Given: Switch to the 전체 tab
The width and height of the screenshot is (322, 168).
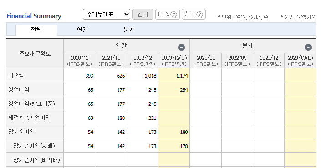Looking at the screenshot, I should [36, 30].
